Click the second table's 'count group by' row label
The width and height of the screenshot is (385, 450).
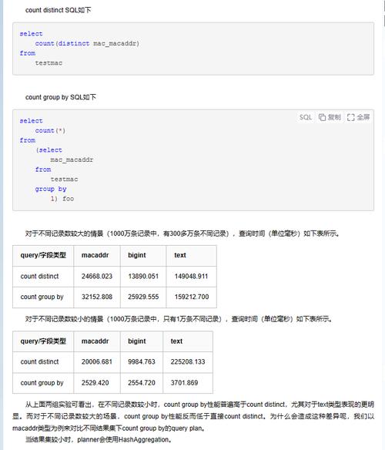click(42, 383)
